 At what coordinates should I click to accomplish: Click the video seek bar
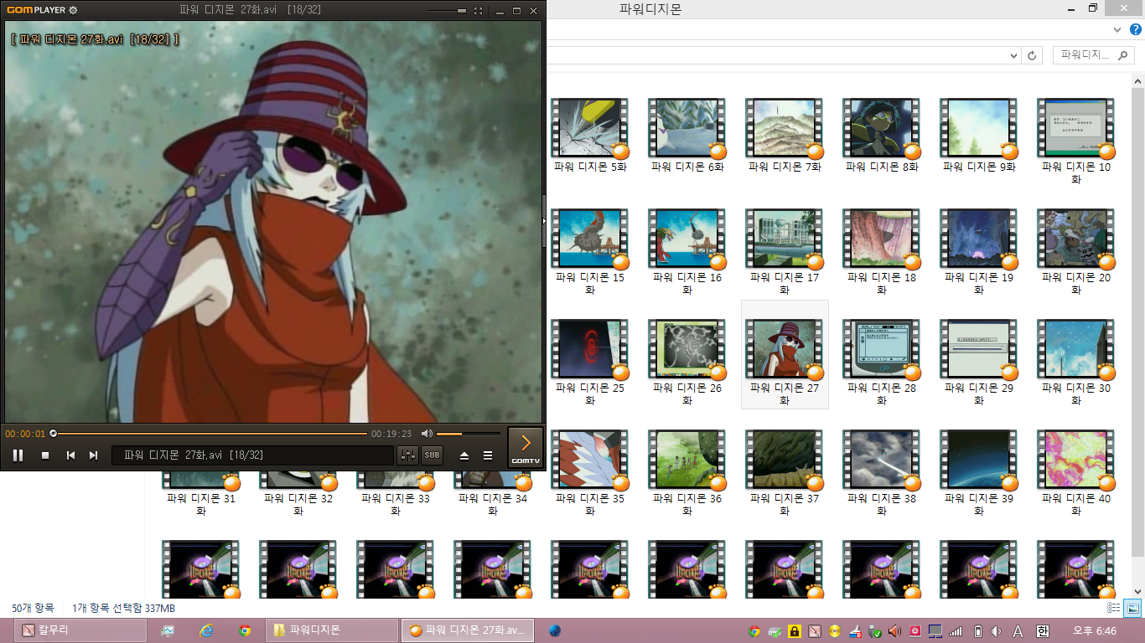pos(210,434)
